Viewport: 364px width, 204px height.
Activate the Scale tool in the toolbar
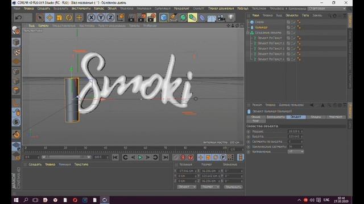coord(59,18)
